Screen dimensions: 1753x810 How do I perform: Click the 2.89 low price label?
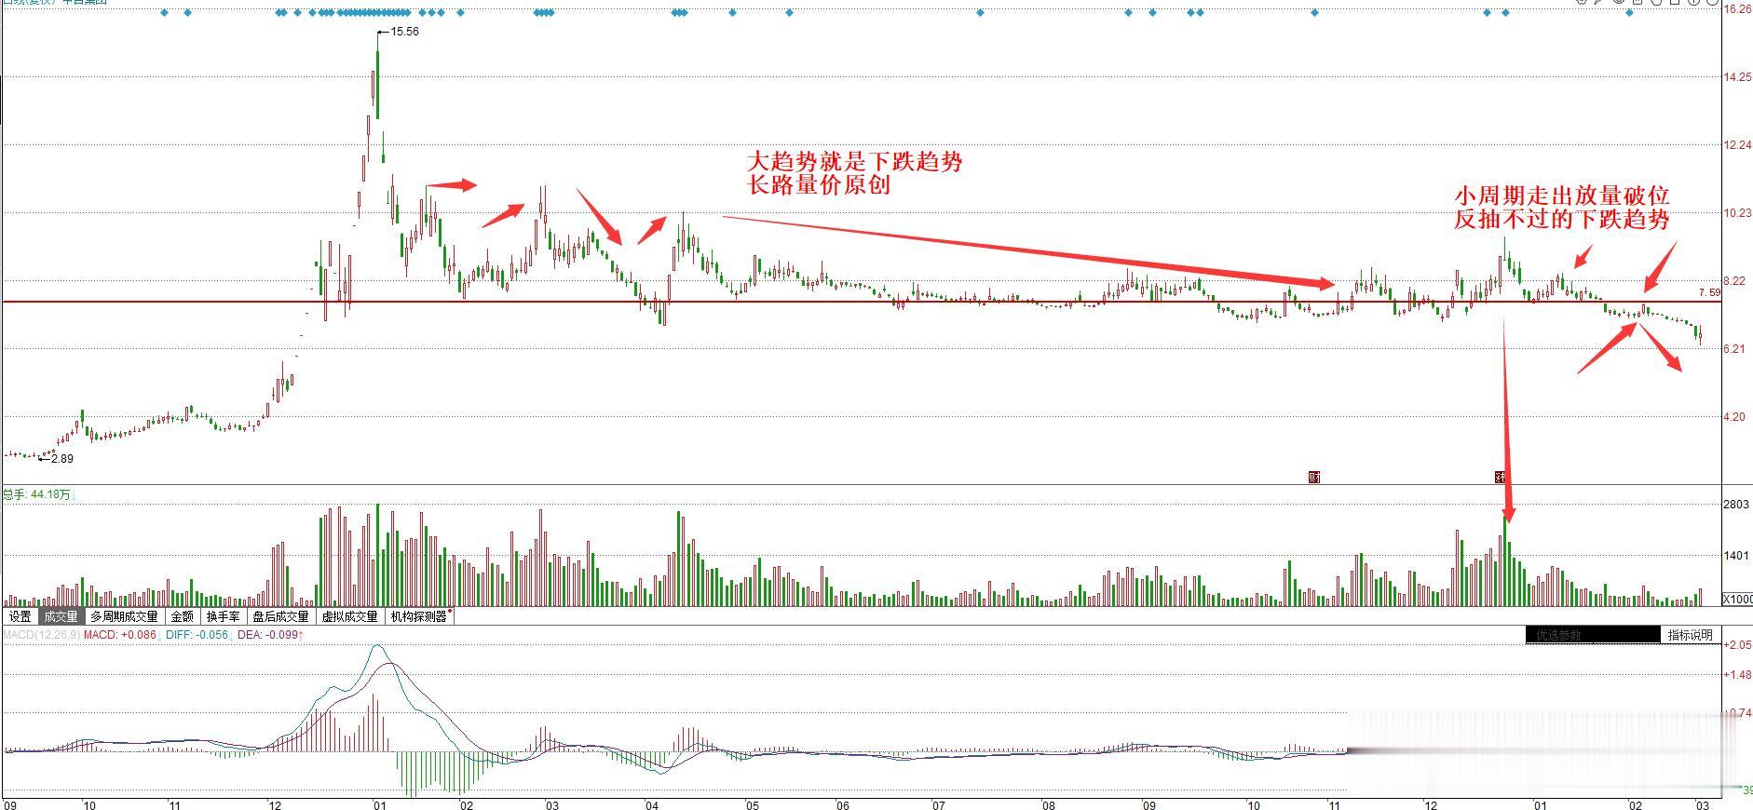(x=62, y=459)
